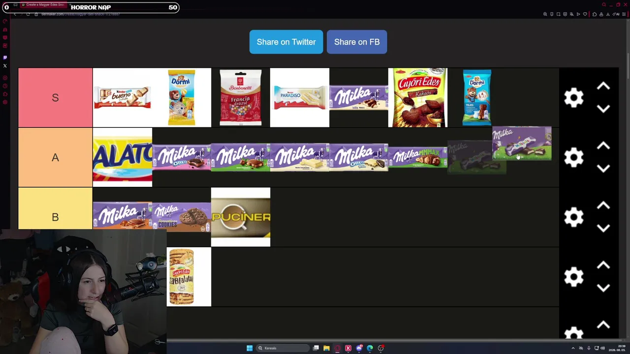Select the B tier label

(55, 217)
